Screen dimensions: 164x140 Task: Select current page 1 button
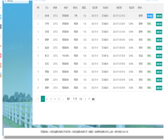[x=43, y=99]
